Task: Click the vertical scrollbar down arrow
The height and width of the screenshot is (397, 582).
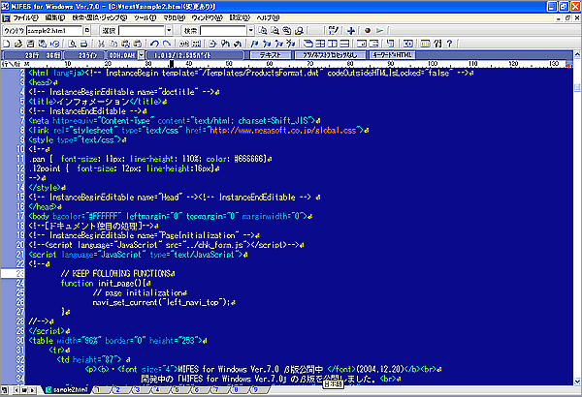Action: click(577, 382)
